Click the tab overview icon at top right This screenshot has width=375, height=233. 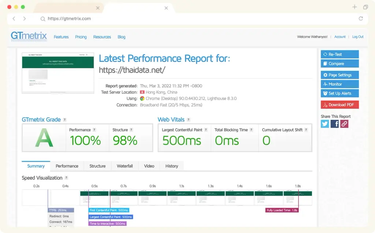point(365,7)
